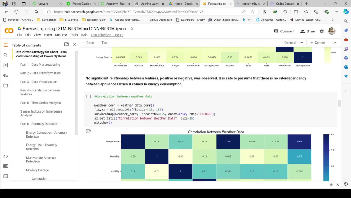Add page to favorites star icon

click(x=253, y=12)
